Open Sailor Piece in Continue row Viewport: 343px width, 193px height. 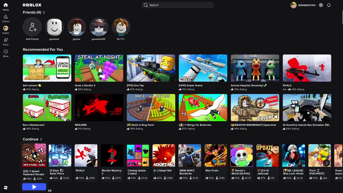tap(60, 155)
